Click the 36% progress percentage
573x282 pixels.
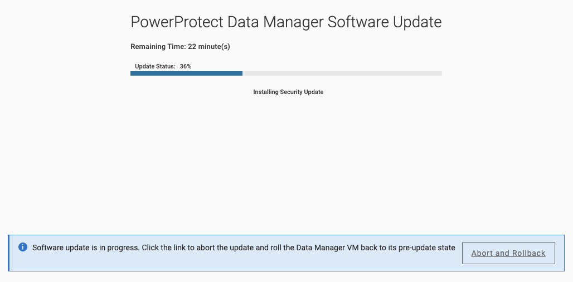click(x=186, y=66)
